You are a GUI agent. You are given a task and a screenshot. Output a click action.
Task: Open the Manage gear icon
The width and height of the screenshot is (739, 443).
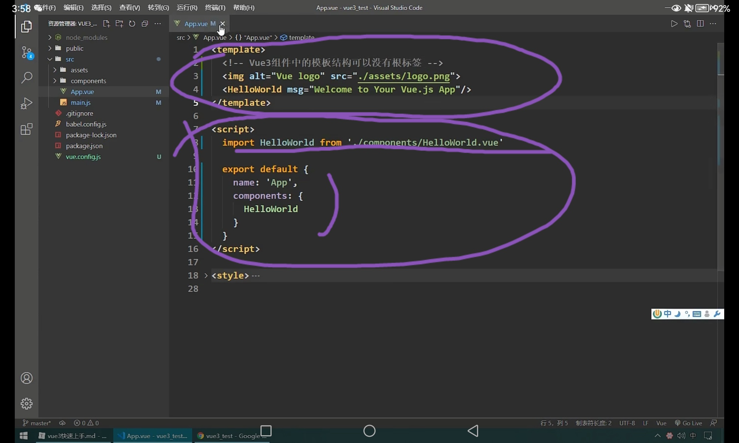(x=27, y=403)
